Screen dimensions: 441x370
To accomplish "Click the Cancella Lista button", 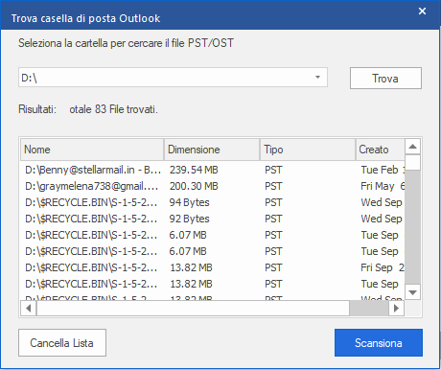I will coord(62,342).
